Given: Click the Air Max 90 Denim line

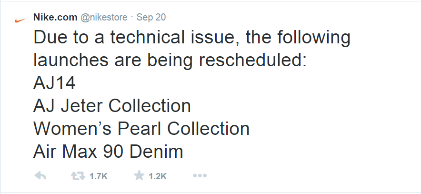Looking at the screenshot, I should [x=108, y=152].
